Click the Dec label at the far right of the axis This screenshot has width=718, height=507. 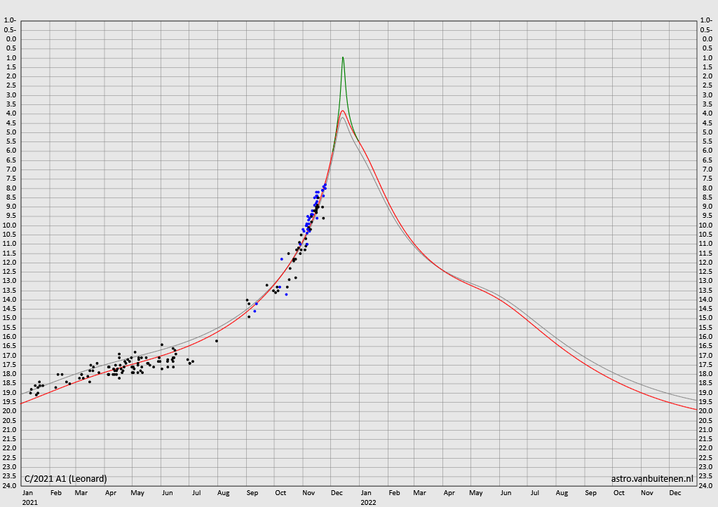pyautogui.click(x=675, y=493)
